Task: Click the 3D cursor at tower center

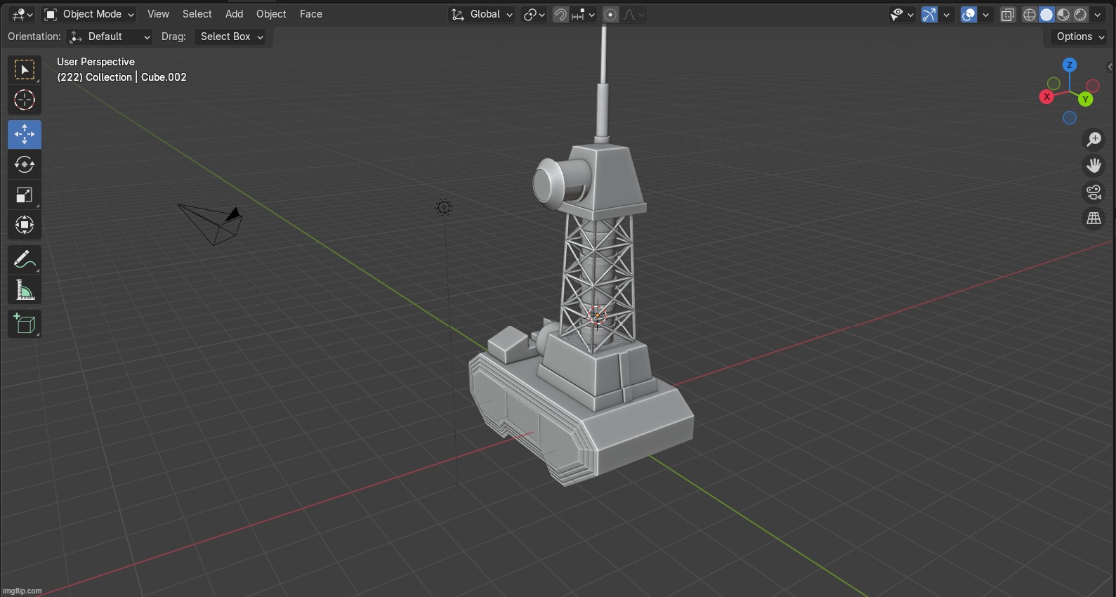Action: [596, 316]
